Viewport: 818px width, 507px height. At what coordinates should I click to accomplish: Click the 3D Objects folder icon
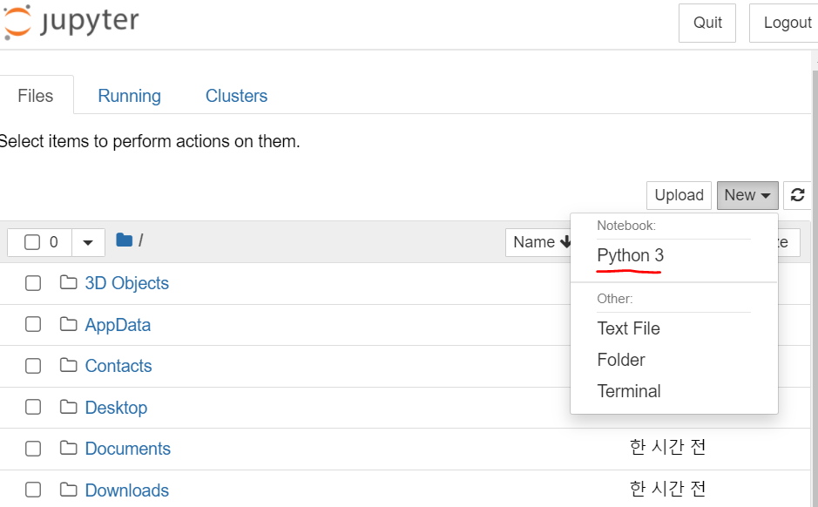pyautogui.click(x=69, y=283)
